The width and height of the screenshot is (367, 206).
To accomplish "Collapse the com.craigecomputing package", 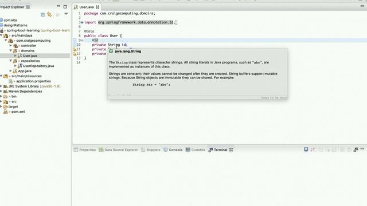I will pyautogui.click(x=6, y=41).
